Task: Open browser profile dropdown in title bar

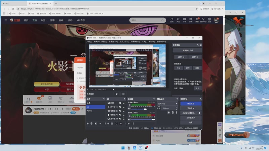Action: coord(202,3)
